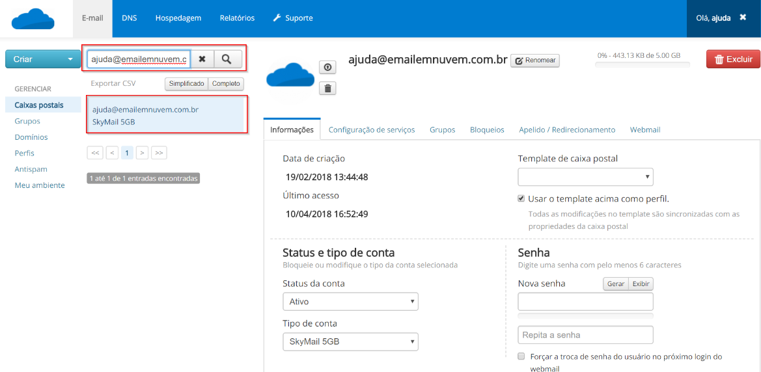Uncheck 'Usar o template acima como perfil'
The height and width of the screenshot is (372, 761).
(x=521, y=198)
